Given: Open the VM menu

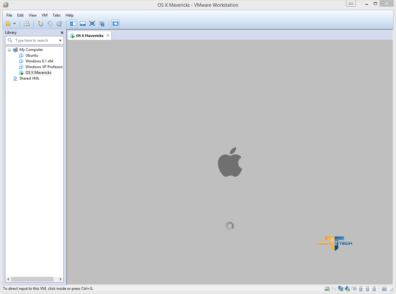Looking at the screenshot, I should tap(45, 15).
